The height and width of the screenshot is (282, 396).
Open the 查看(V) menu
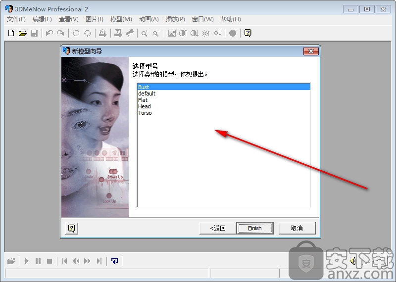point(69,19)
